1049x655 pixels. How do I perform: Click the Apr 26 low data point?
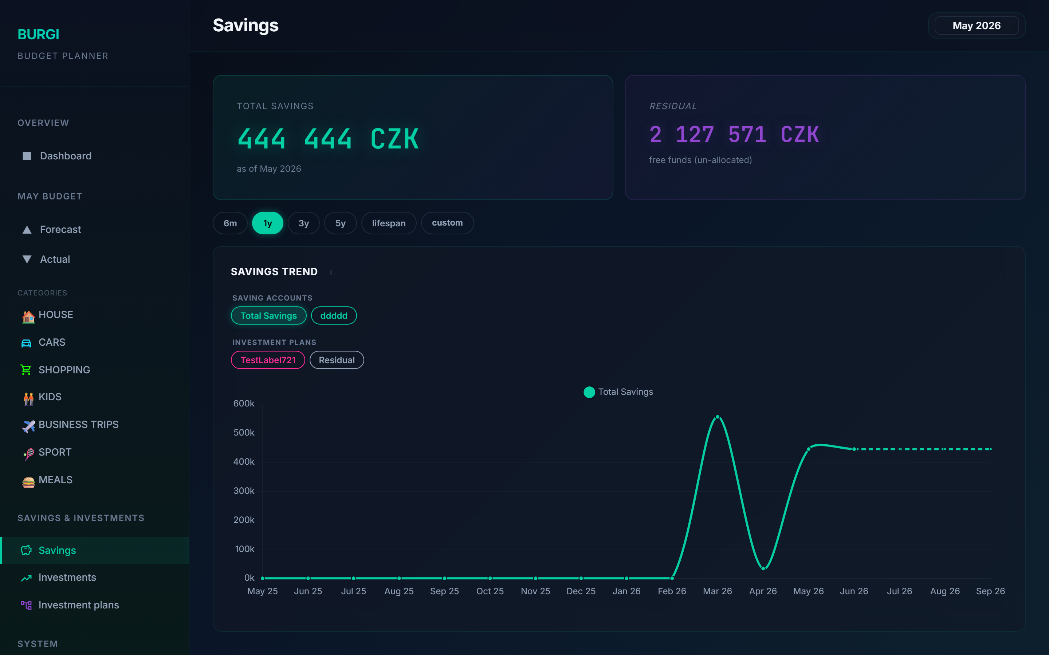pos(763,568)
